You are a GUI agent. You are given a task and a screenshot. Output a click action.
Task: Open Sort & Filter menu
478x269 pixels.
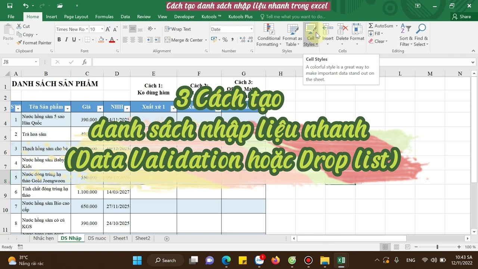[406, 35]
